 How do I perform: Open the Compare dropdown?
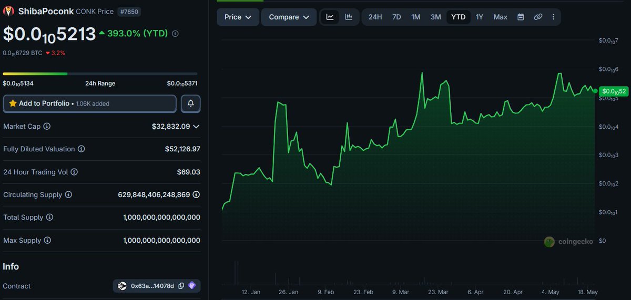point(289,17)
